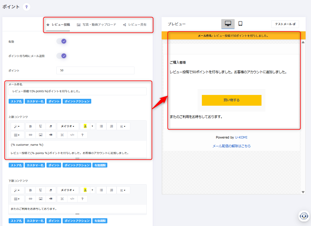Toggle the 有効 switch

62,41
